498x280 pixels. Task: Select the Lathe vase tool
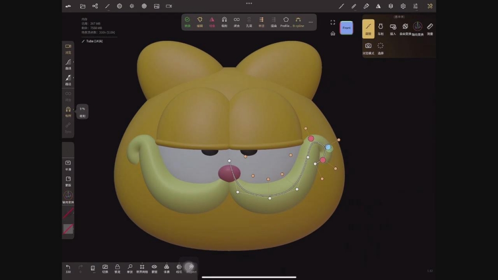coord(380,29)
